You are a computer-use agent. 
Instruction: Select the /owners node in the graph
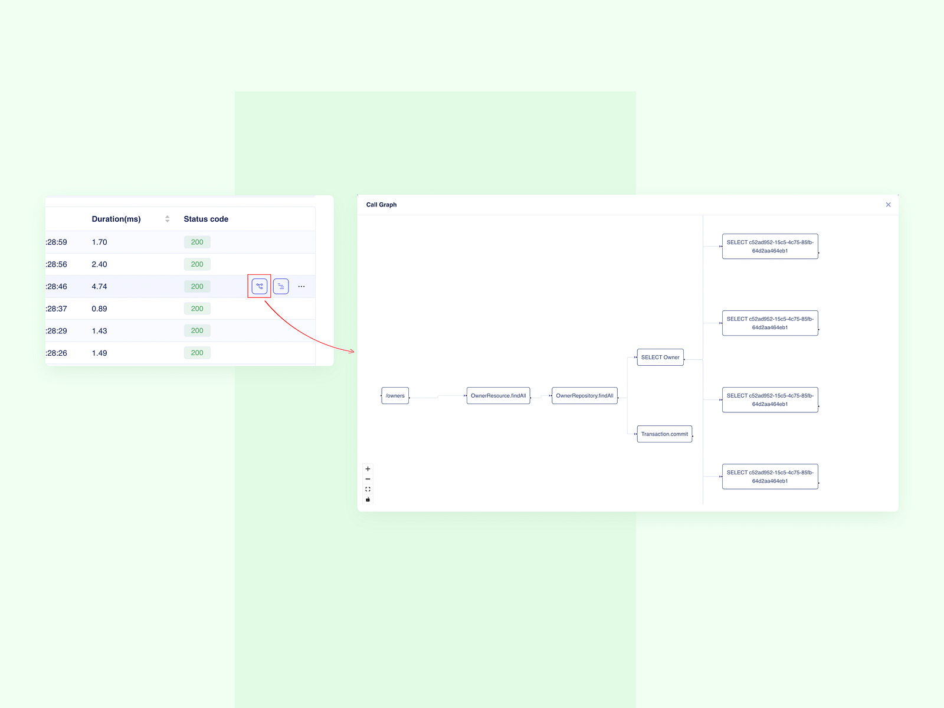click(395, 395)
